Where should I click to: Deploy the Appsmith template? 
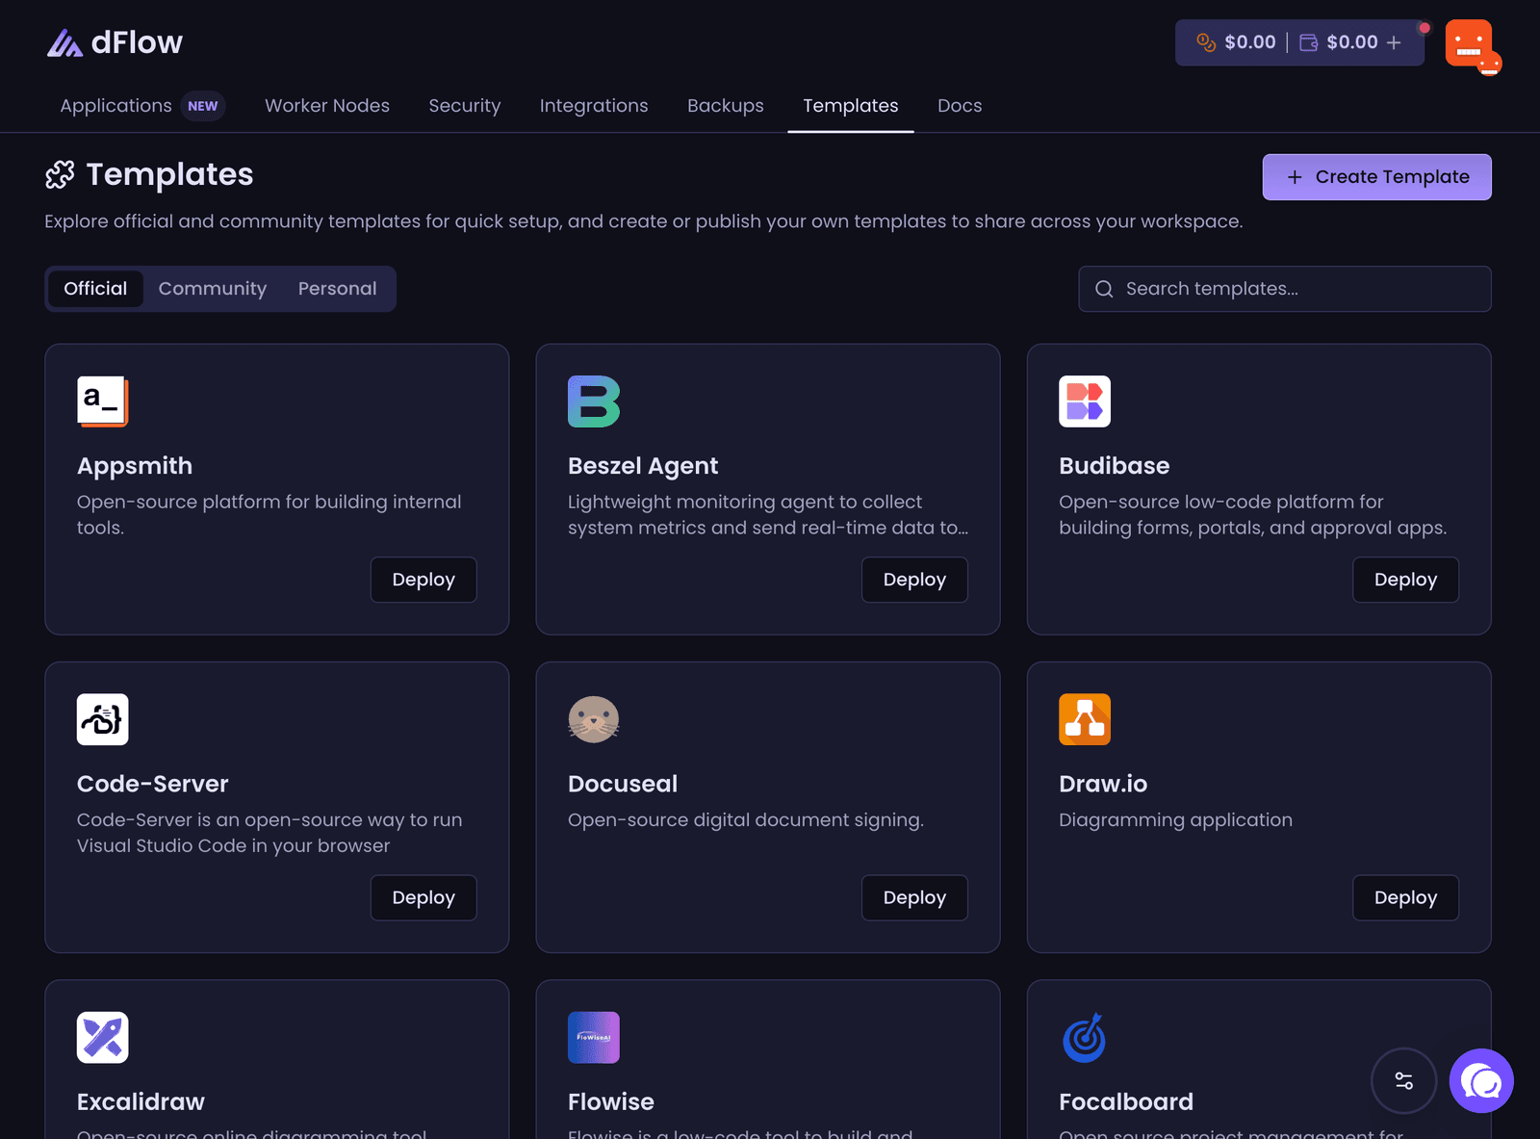[x=423, y=580]
